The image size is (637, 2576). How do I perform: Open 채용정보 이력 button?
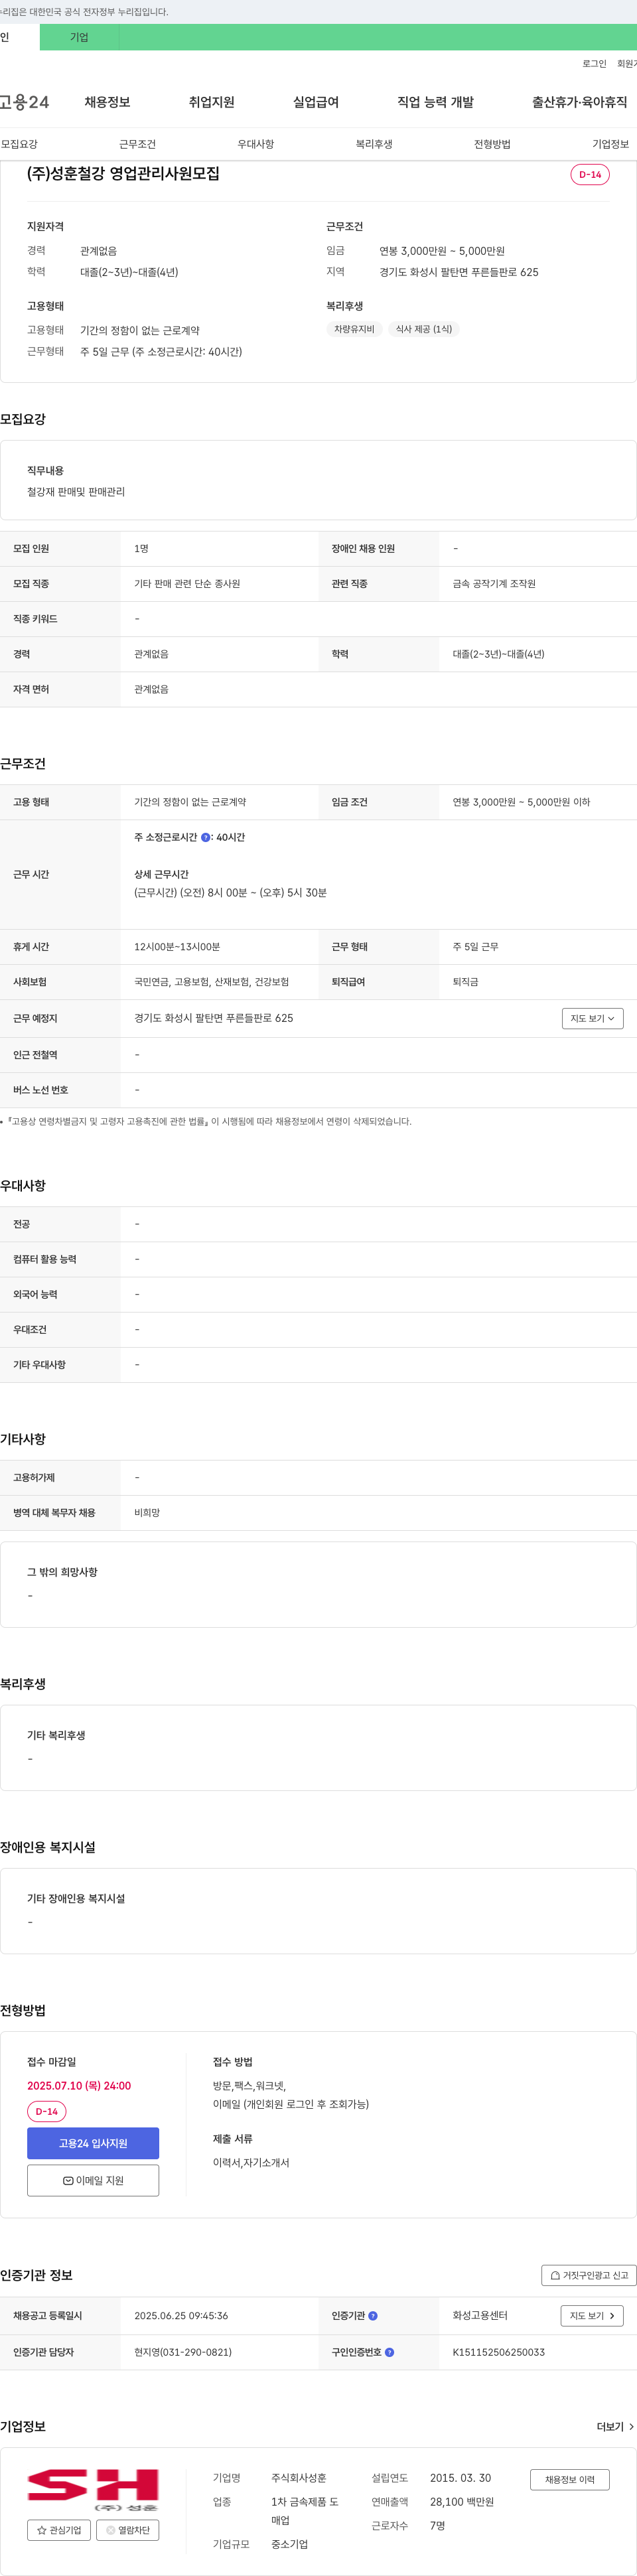tap(569, 2479)
